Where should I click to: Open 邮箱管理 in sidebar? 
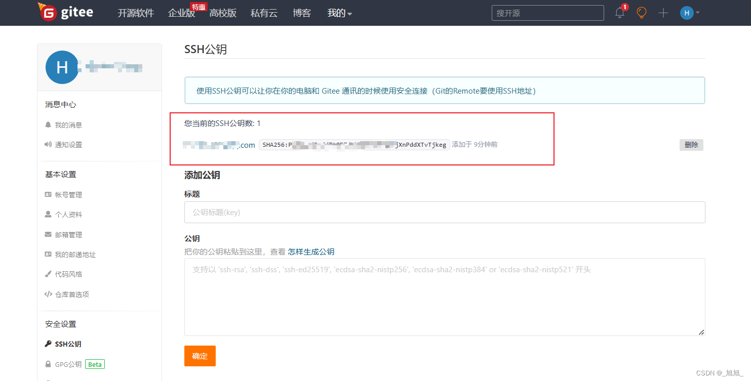click(68, 235)
